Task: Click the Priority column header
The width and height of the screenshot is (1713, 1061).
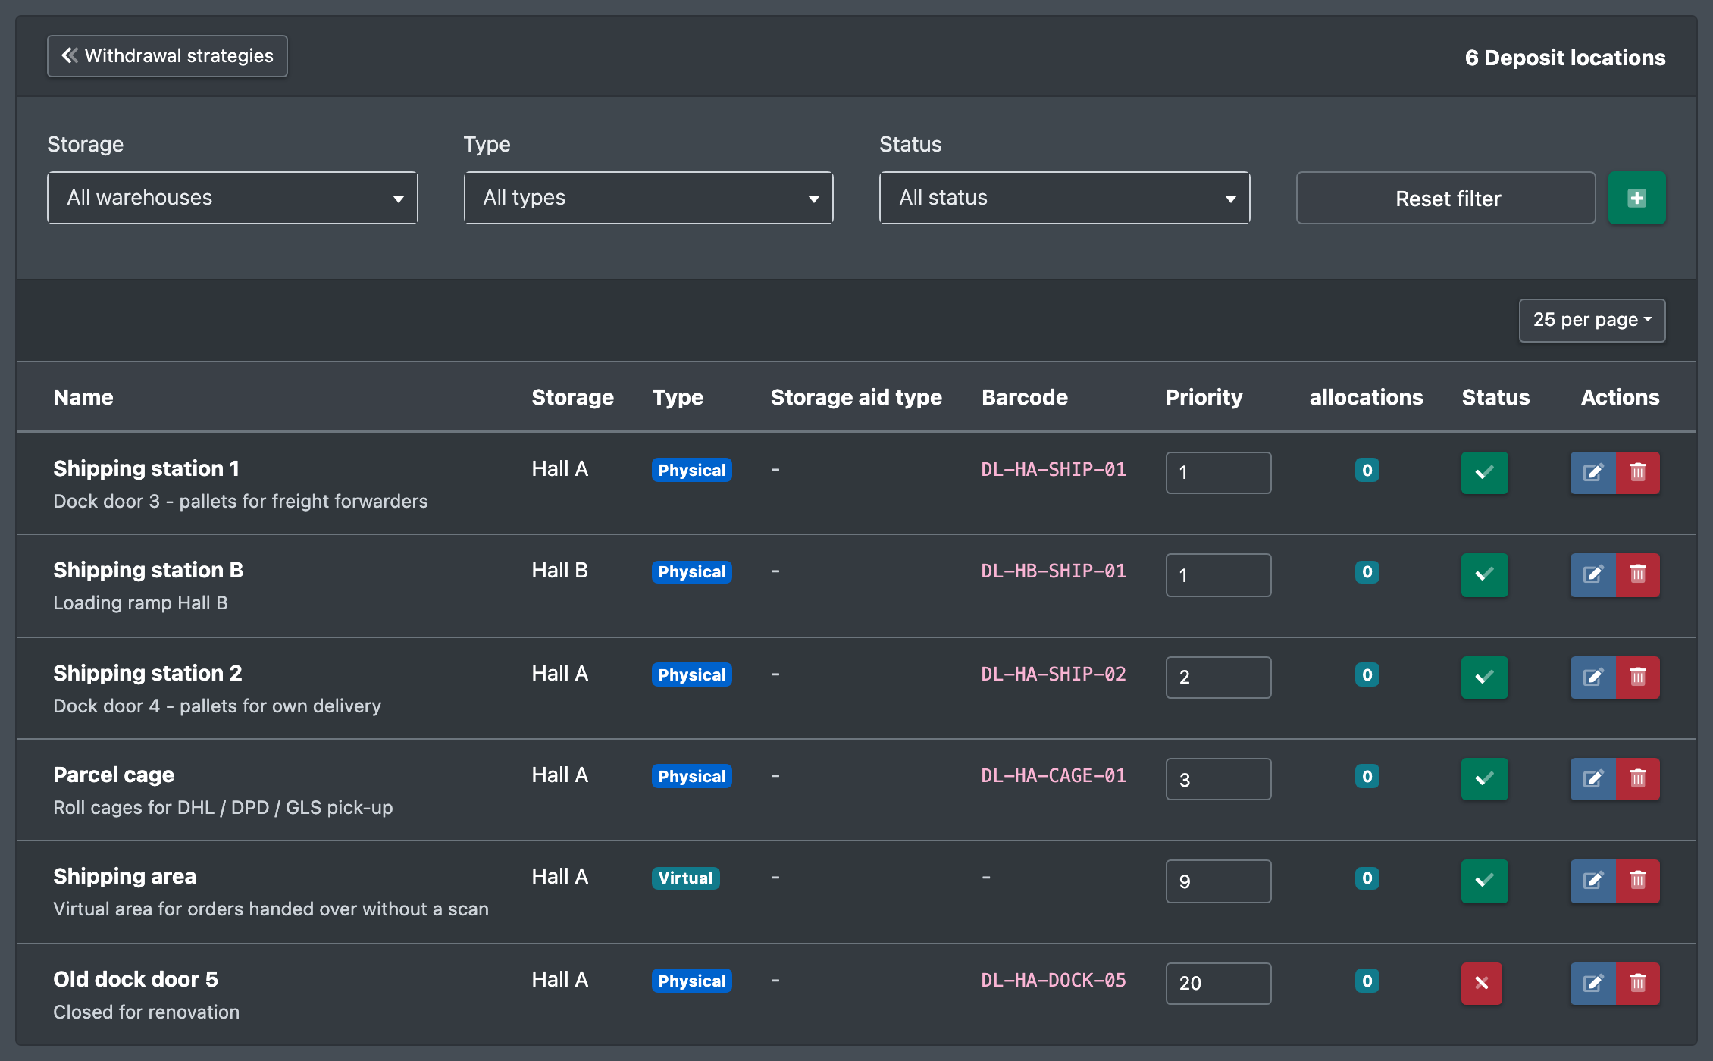Action: coord(1204,397)
